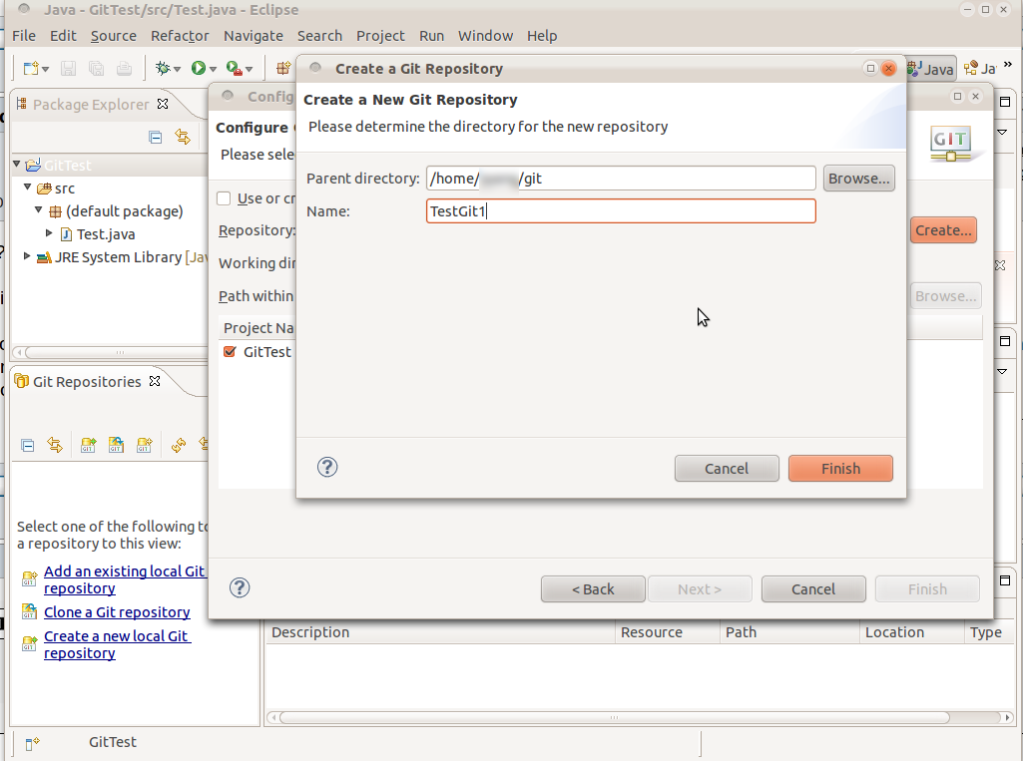Click the Print toolbar icon
The image size is (1023, 761).
pyautogui.click(x=124, y=68)
